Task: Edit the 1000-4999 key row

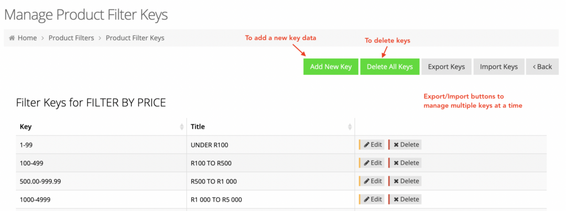Action: coord(372,199)
